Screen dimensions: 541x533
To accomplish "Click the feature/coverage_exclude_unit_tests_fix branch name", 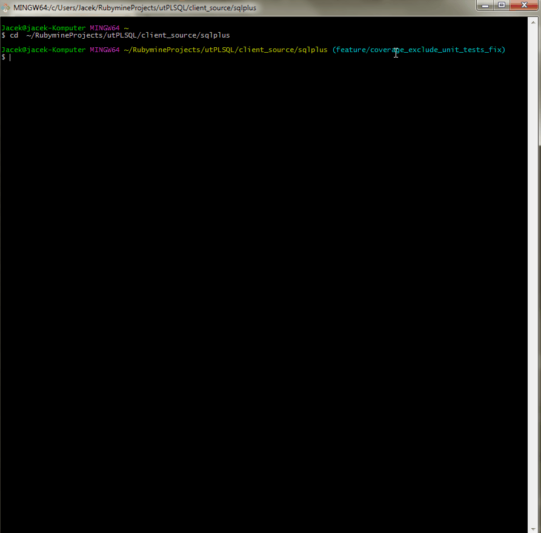I will 418,50.
